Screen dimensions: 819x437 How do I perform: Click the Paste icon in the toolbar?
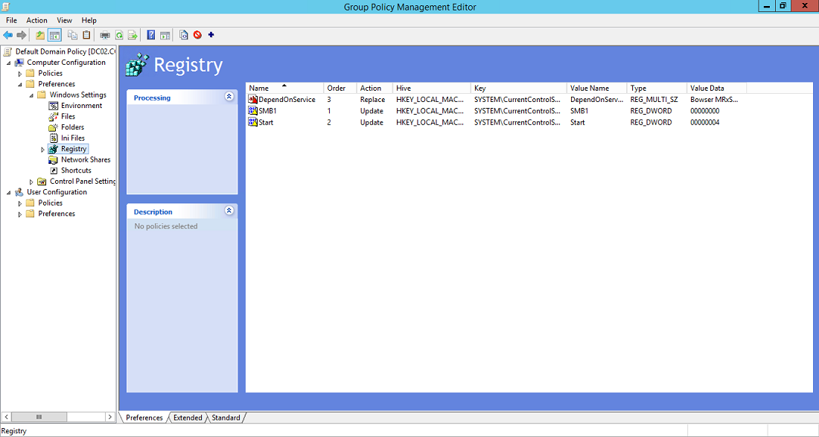pos(86,34)
